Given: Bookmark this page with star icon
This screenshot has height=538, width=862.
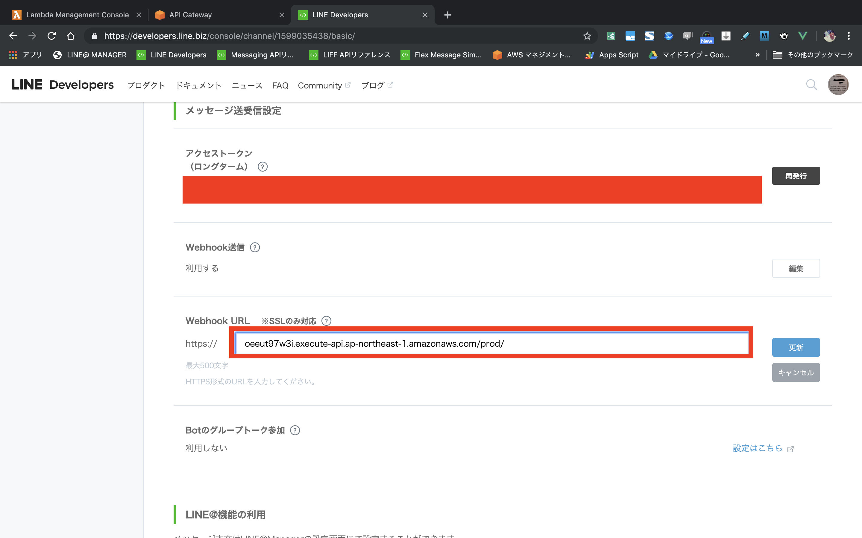Looking at the screenshot, I should click(587, 36).
